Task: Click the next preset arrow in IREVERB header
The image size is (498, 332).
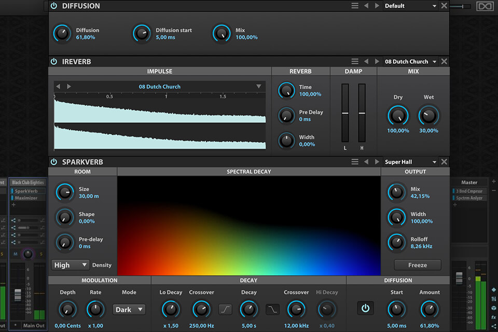Action: coord(377,61)
